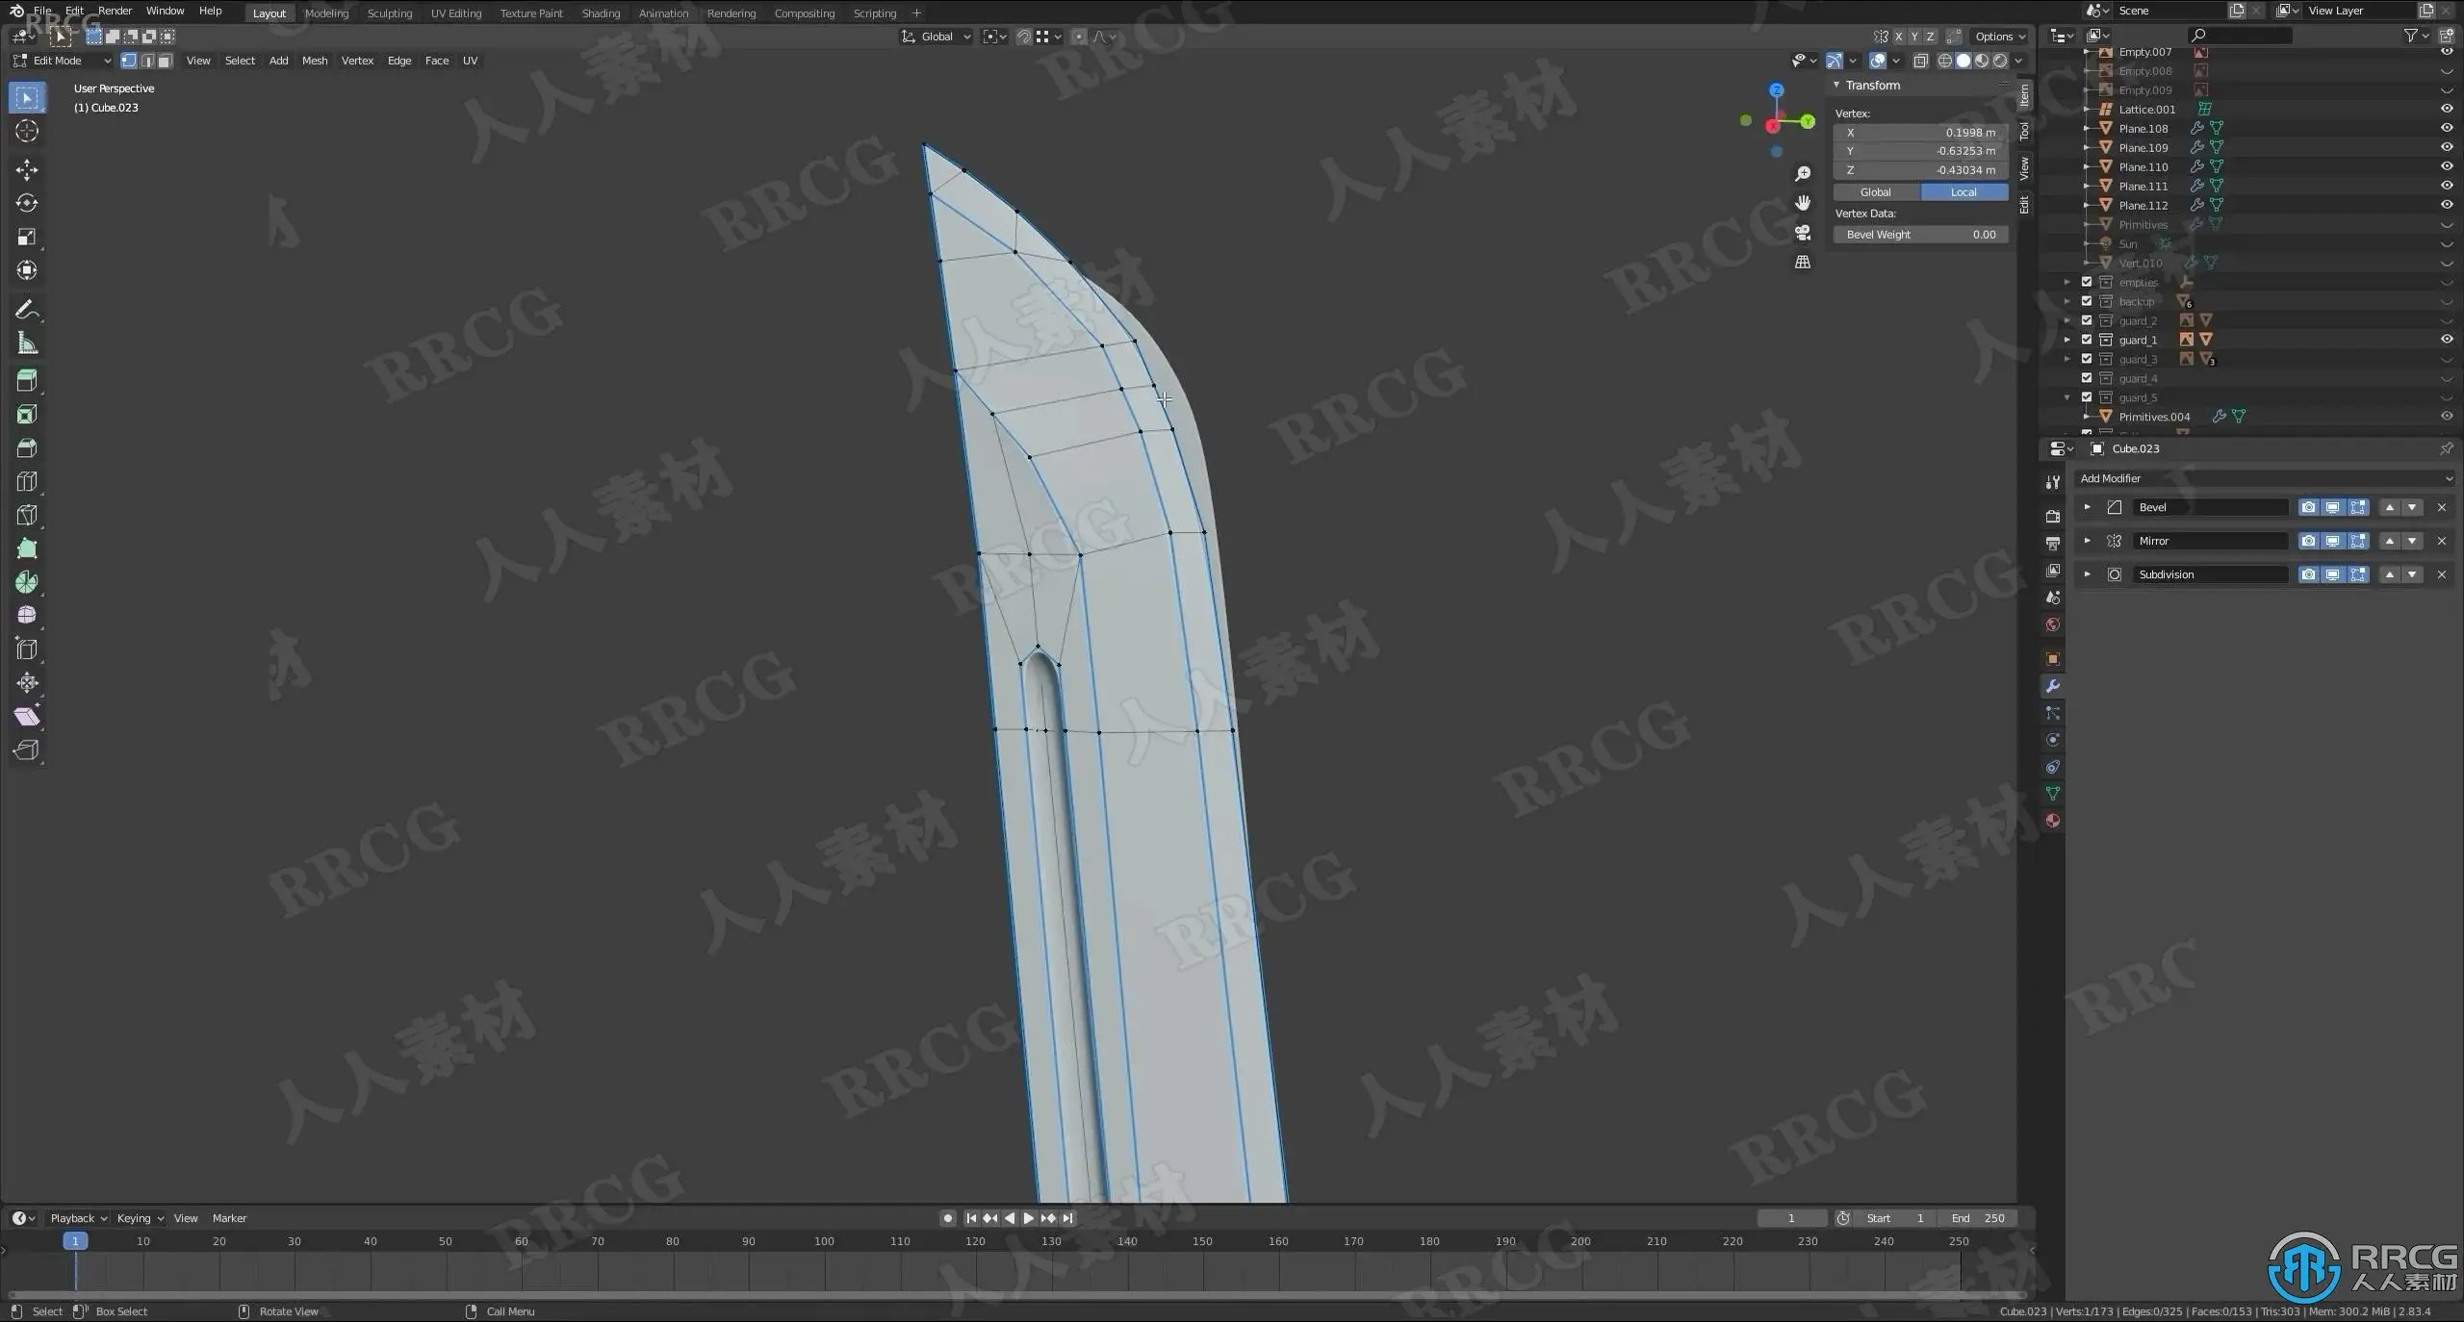2464x1322 pixels.
Task: Uncheck the guard_1 collection checkbox
Action: (2087, 340)
